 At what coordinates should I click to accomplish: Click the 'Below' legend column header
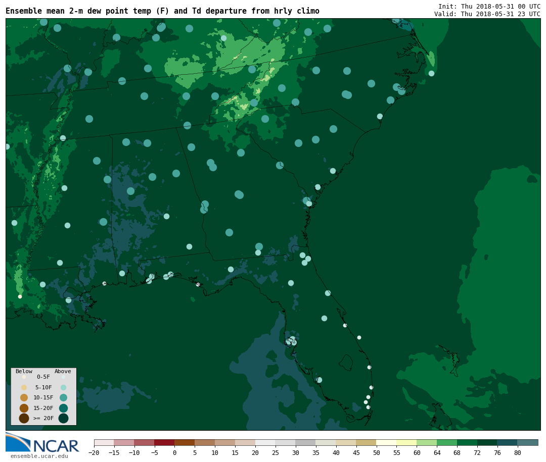click(x=24, y=371)
